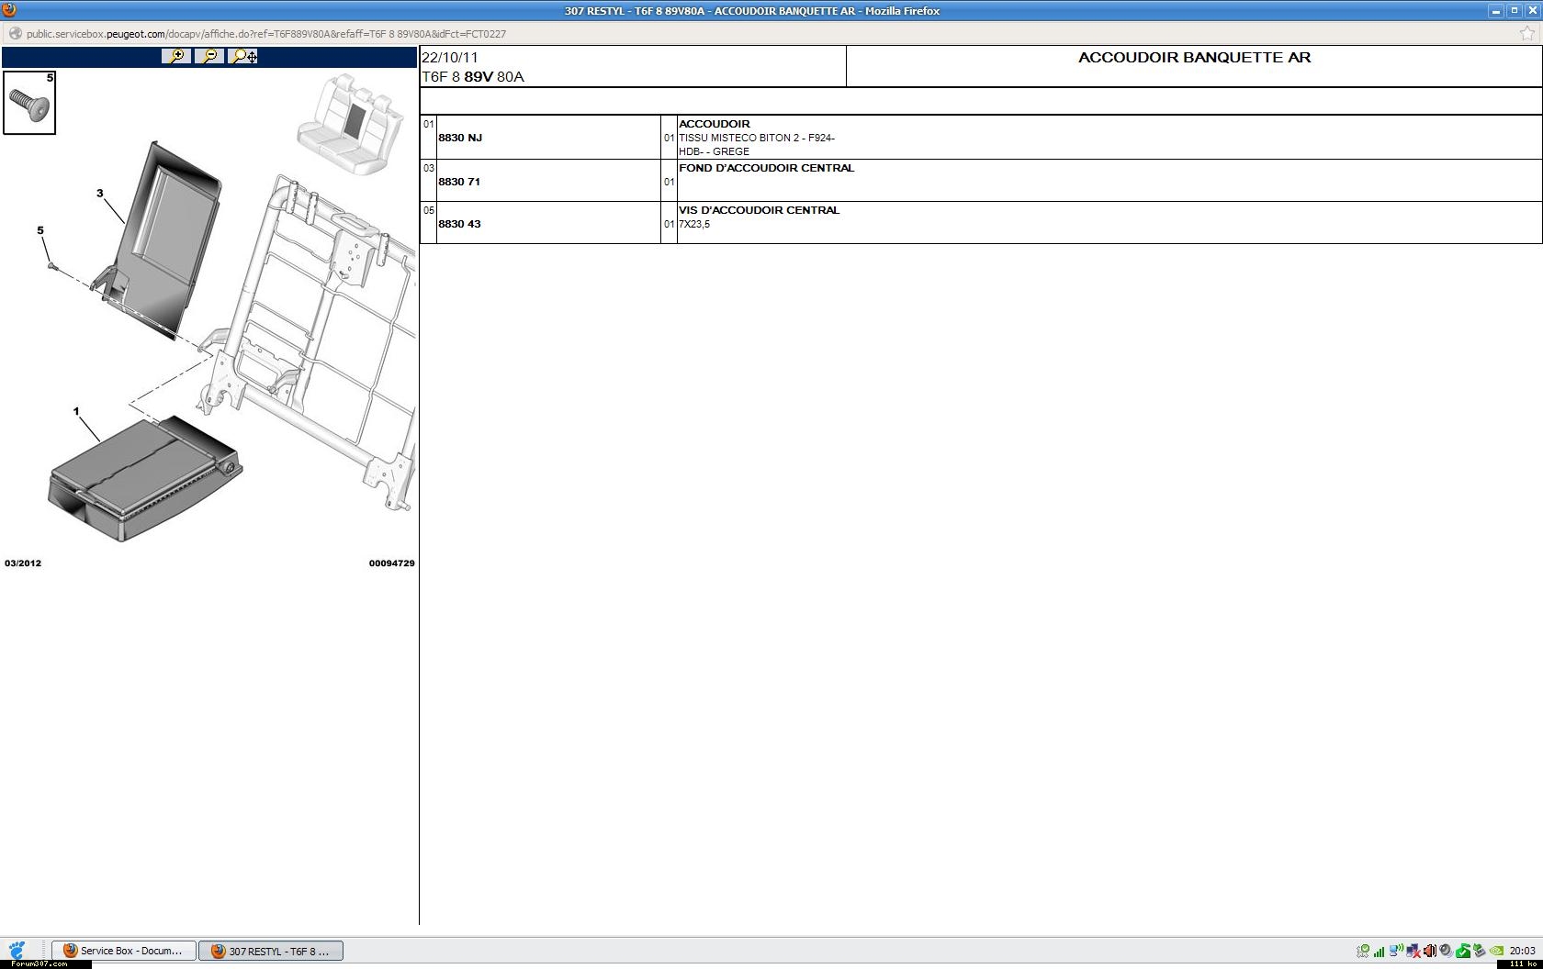Select the rear seat location thumbnail
1543x969 pixels.
pos(350,124)
